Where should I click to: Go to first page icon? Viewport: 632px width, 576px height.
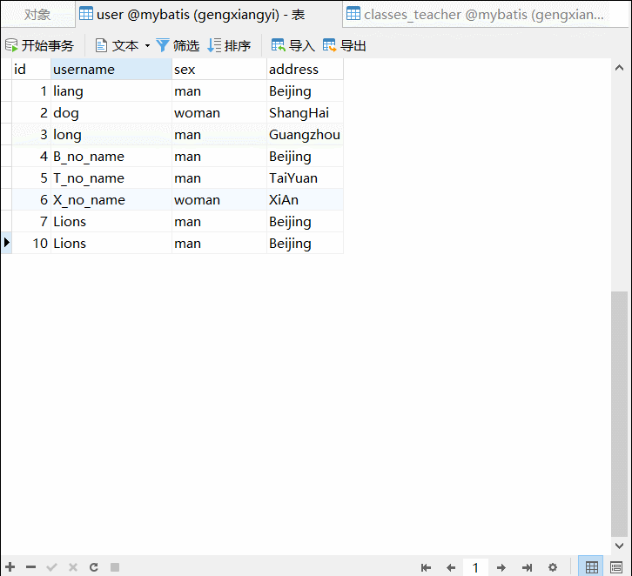[x=426, y=567]
